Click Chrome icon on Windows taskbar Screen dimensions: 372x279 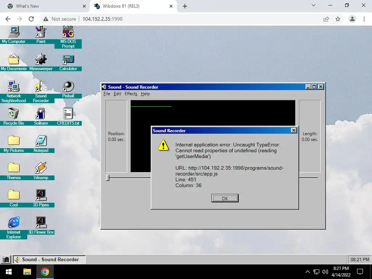(45, 272)
